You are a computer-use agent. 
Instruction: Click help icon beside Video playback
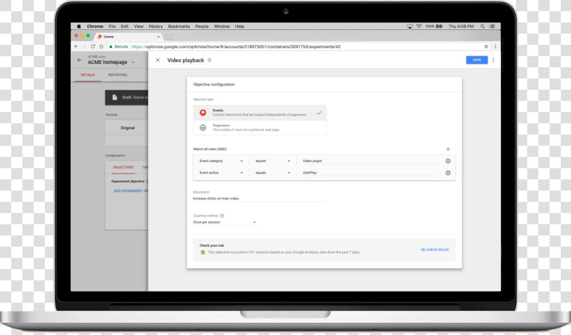tap(209, 60)
